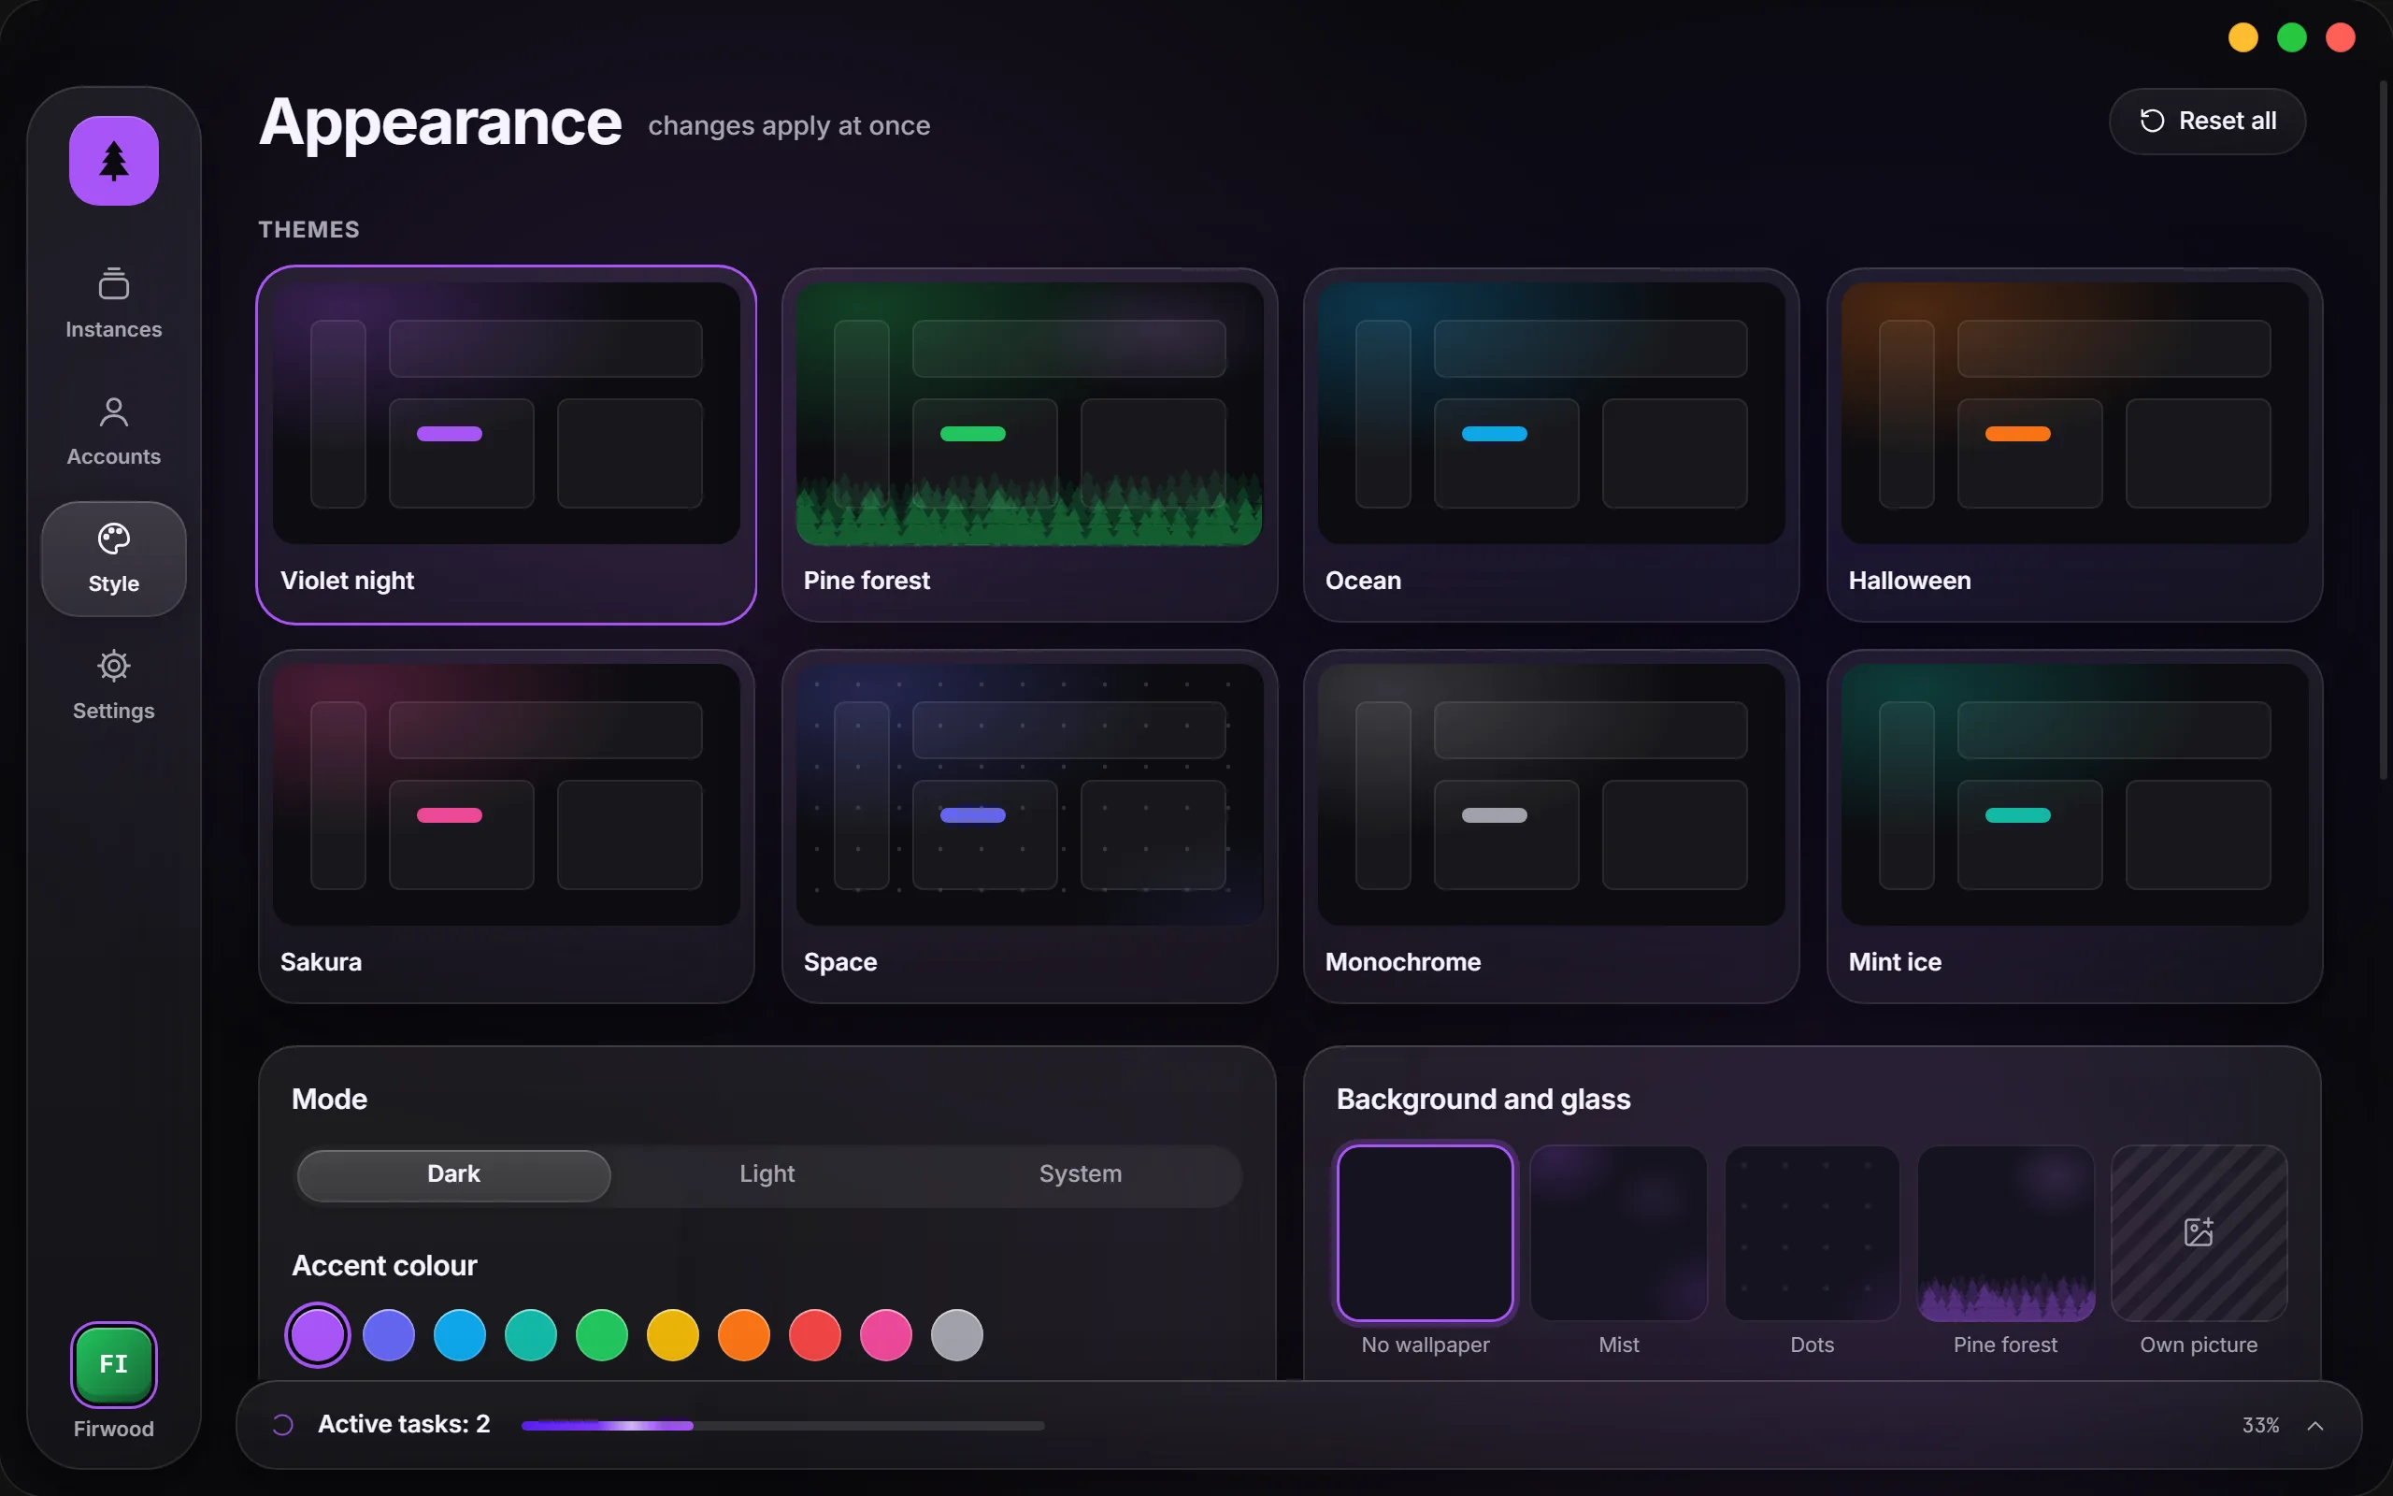Click the image-plus icon for Own picture
The image size is (2393, 1496).
2199,1231
